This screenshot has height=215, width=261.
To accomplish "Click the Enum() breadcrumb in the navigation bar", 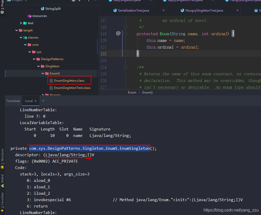I will (147, 92).
